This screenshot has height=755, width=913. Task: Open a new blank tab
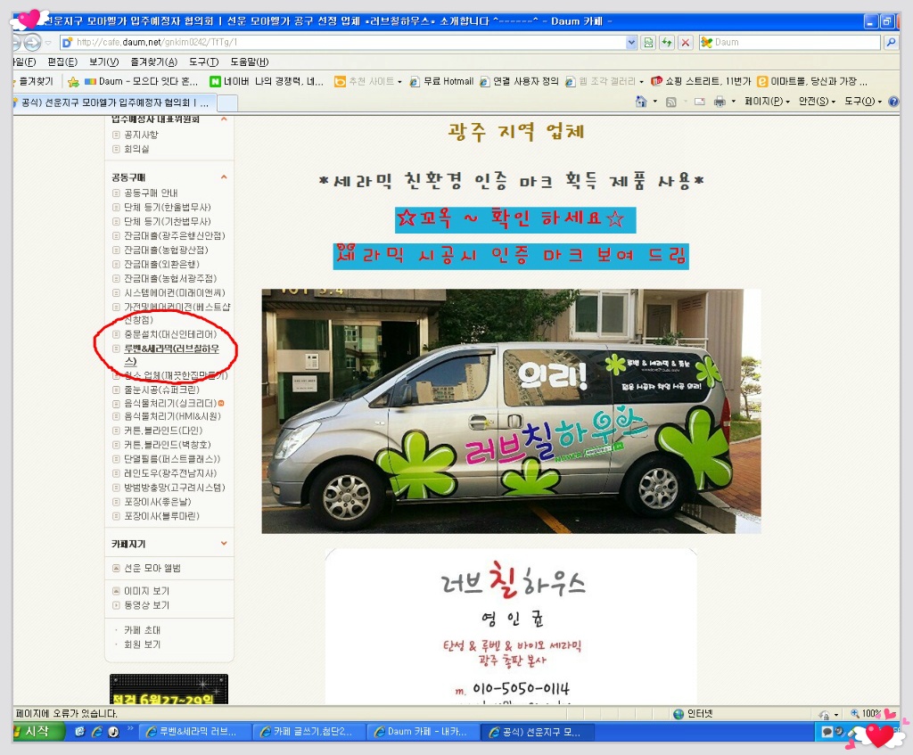tap(227, 103)
